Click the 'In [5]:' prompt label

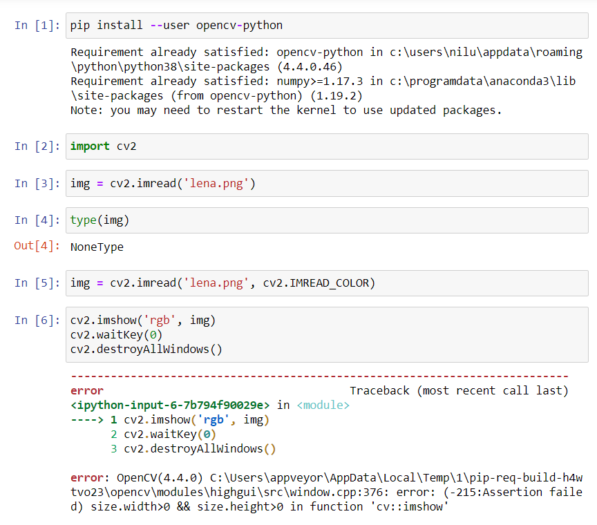tap(37, 283)
